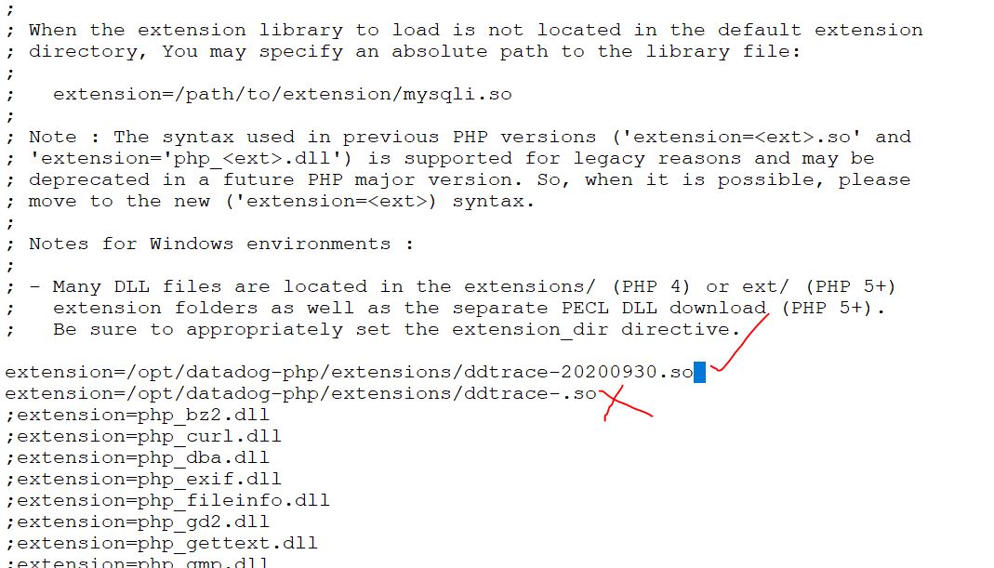Place cursor in ddtrace-.so extension line
This screenshot has width=994, height=568.
point(301,393)
